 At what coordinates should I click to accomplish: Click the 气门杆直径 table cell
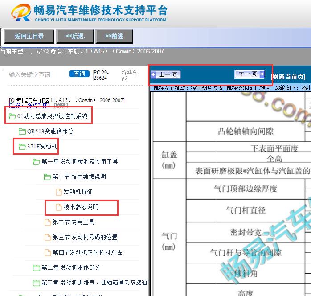pos(246,210)
